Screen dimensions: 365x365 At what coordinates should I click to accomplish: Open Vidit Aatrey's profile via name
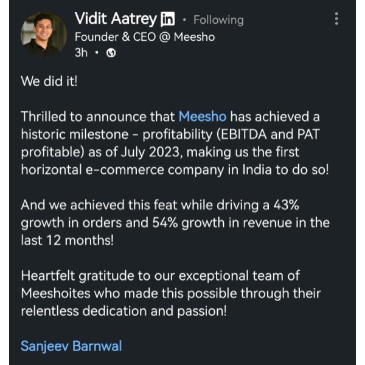pos(116,19)
